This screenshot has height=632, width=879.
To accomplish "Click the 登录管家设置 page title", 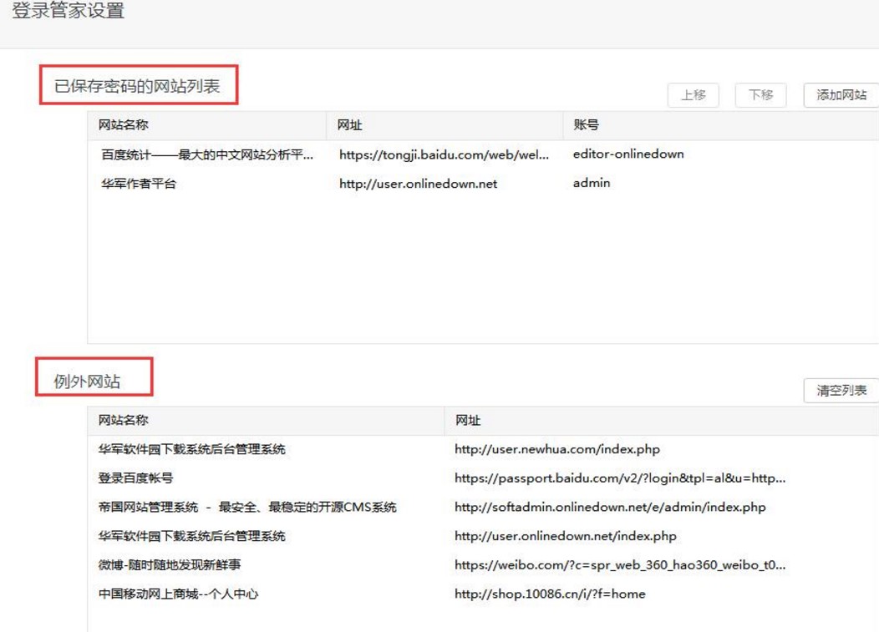I will [69, 10].
